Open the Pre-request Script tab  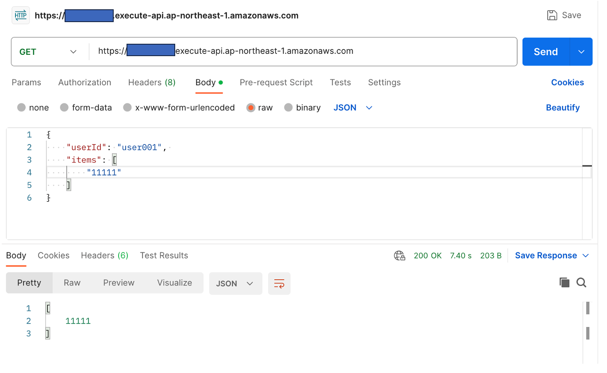(x=276, y=83)
